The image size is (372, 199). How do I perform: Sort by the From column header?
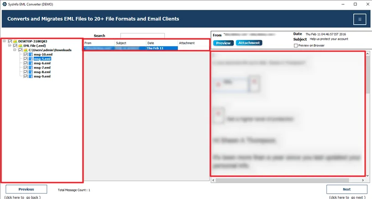pyautogui.click(x=100, y=43)
